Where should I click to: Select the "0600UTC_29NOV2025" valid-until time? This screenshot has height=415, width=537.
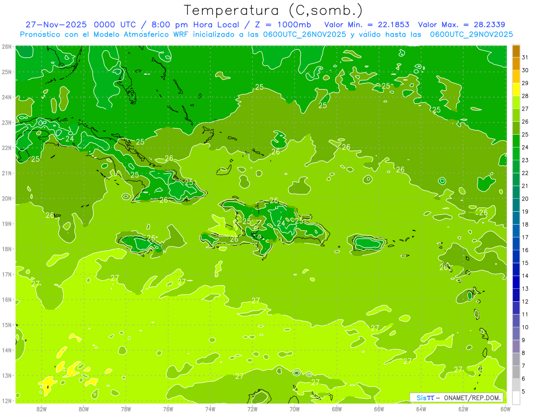(471, 34)
